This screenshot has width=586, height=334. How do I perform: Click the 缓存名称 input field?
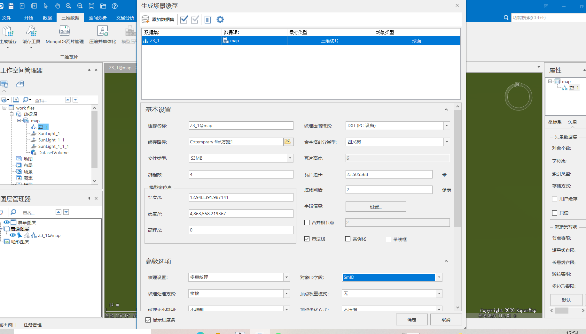tap(241, 125)
